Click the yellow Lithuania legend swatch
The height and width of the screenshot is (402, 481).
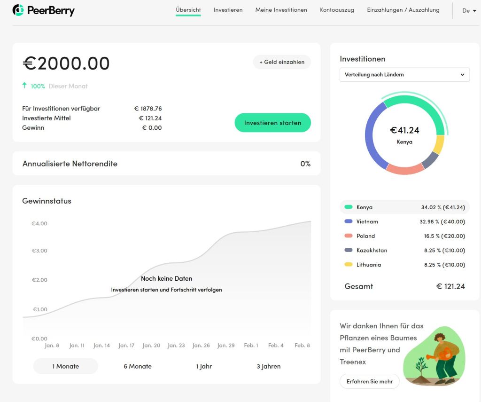tap(348, 265)
